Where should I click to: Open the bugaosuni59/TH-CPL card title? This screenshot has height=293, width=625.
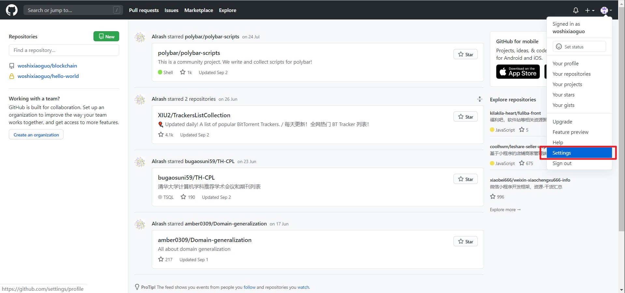[x=186, y=178]
